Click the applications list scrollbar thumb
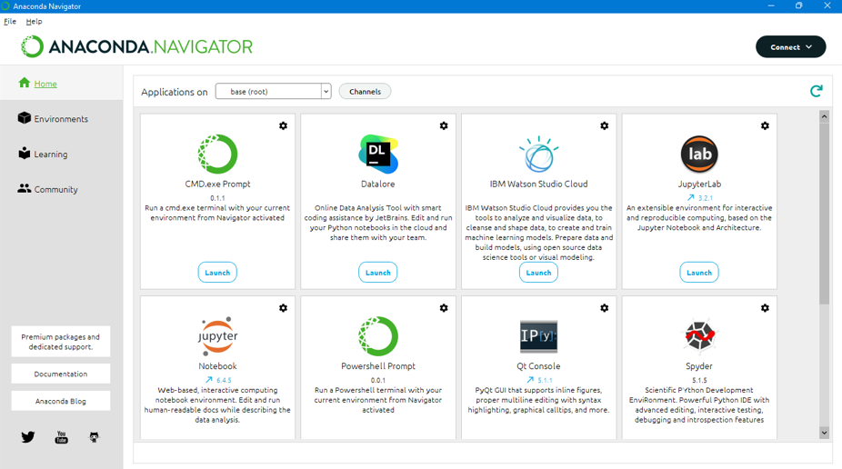 point(825,214)
